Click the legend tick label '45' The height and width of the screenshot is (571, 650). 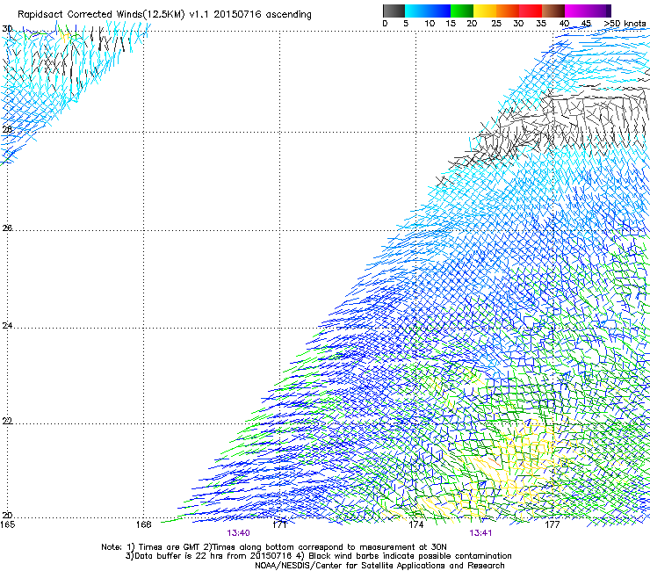coord(586,23)
